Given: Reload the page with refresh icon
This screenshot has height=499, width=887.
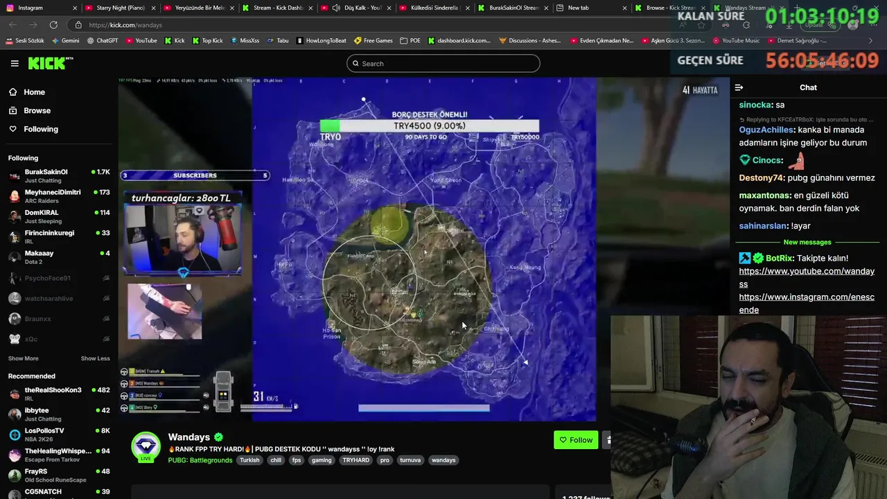Looking at the screenshot, I should pos(53,25).
